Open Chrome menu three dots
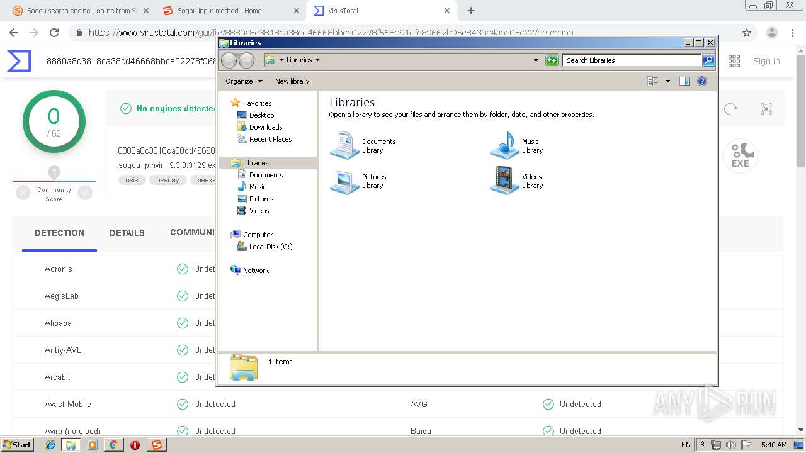806x453 pixels. [x=793, y=33]
